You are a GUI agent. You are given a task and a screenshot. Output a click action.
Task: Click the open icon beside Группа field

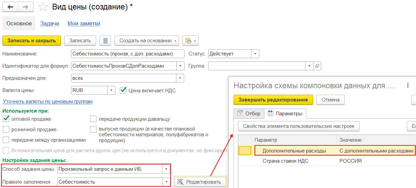tap(317, 66)
